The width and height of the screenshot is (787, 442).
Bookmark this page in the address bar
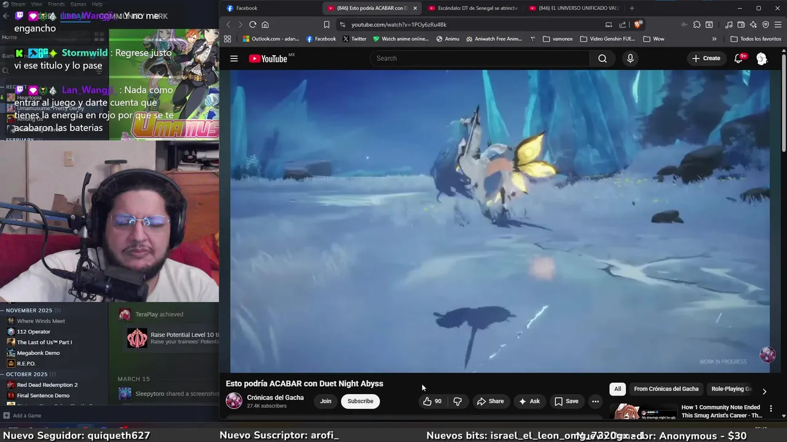coord(326,25)
